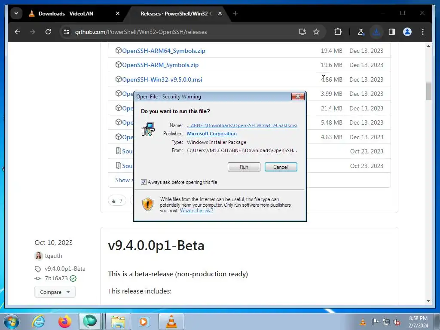Launch Internet Explorer from taskbar
The width and height of the screenshot is (440, 330).
click(x=38, y=321)
